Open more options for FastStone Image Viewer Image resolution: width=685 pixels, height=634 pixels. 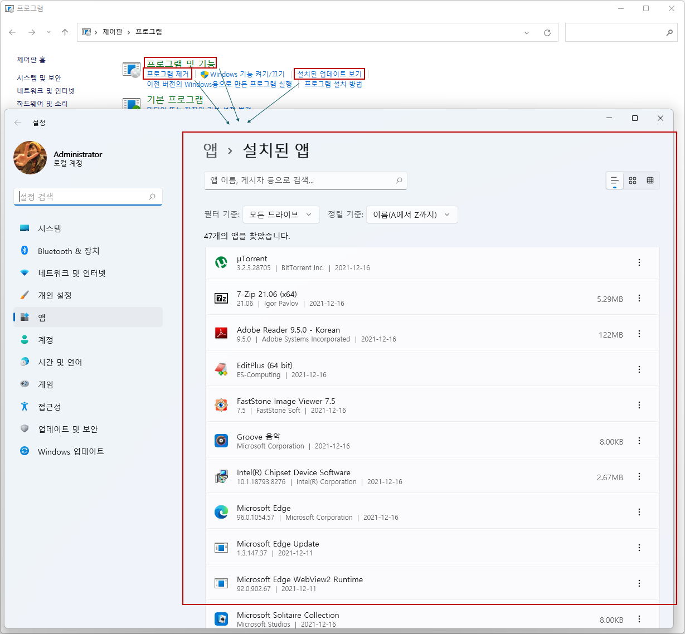point(639,406)
